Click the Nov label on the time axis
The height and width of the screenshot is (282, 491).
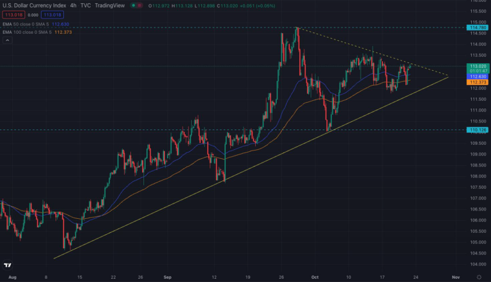pyautogui.click(x=456, y=277)
